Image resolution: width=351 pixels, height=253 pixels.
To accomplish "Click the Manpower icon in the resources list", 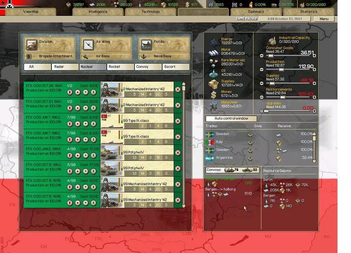I will pyautogui.click(x=214, y=104).
